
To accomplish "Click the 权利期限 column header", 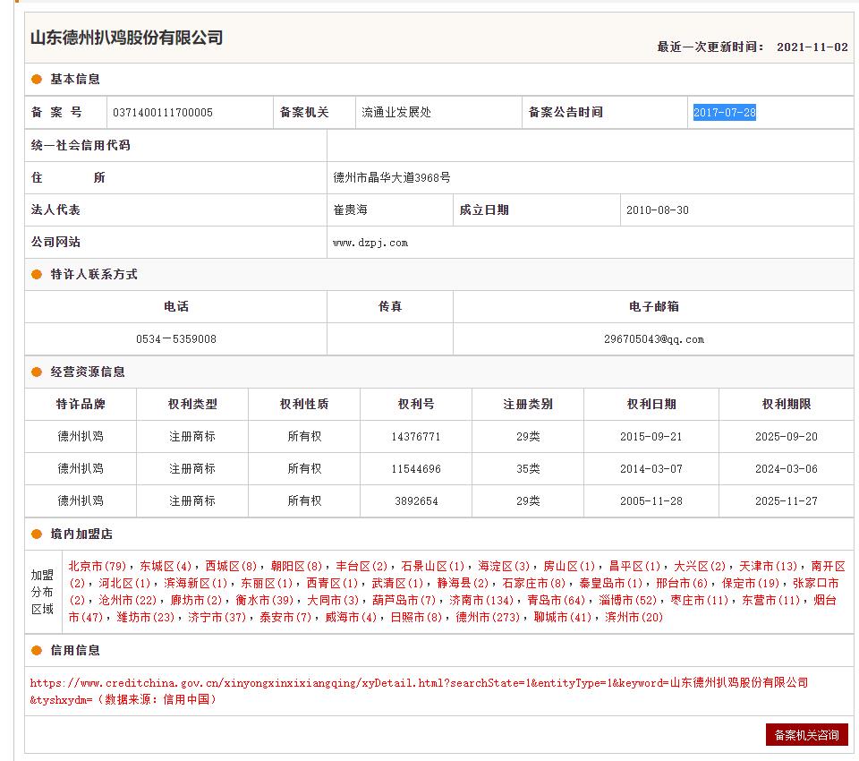I will (786, 405).
